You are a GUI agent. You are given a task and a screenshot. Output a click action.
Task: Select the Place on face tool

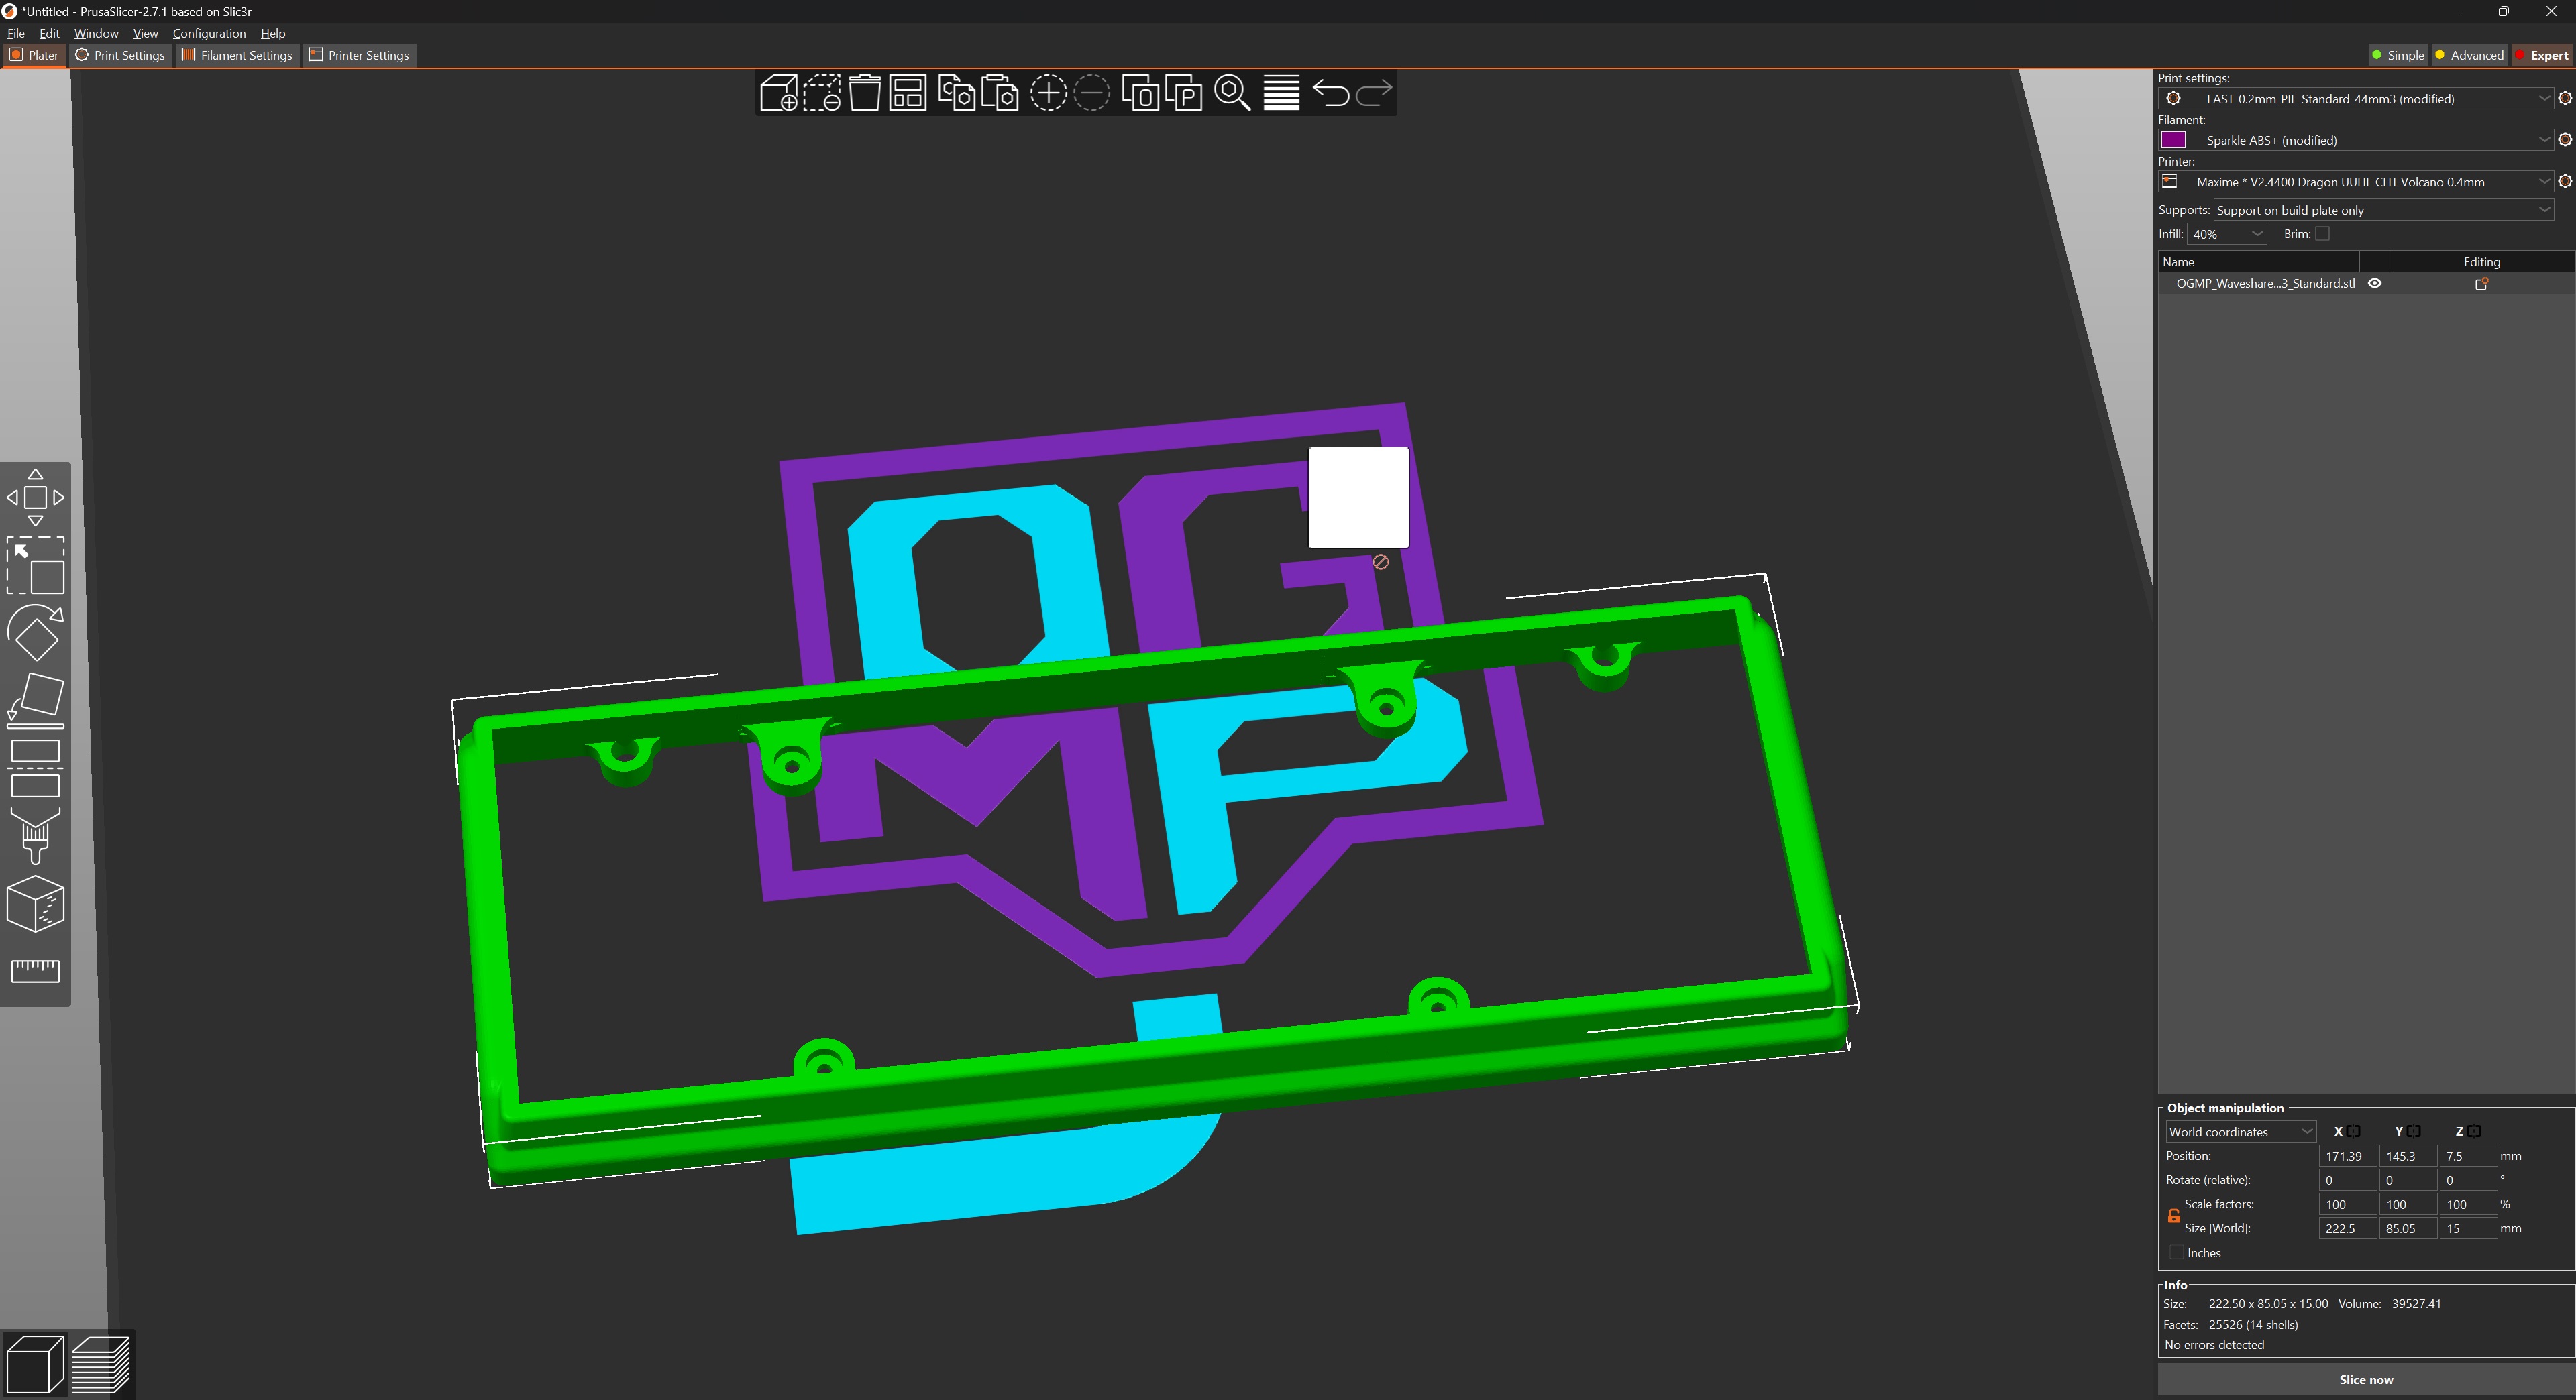(x=35, y=699)
